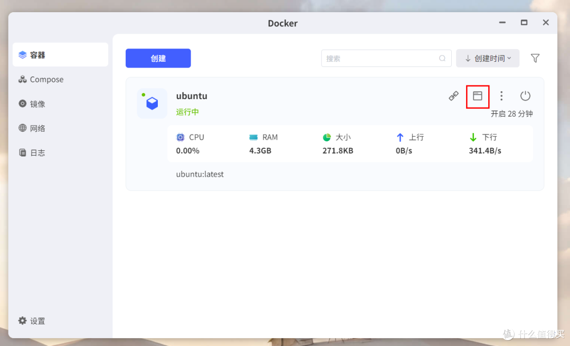Click the 开启 28 分钟 uptime text
The height and width of the screenshot is (346, 570).
512,114
